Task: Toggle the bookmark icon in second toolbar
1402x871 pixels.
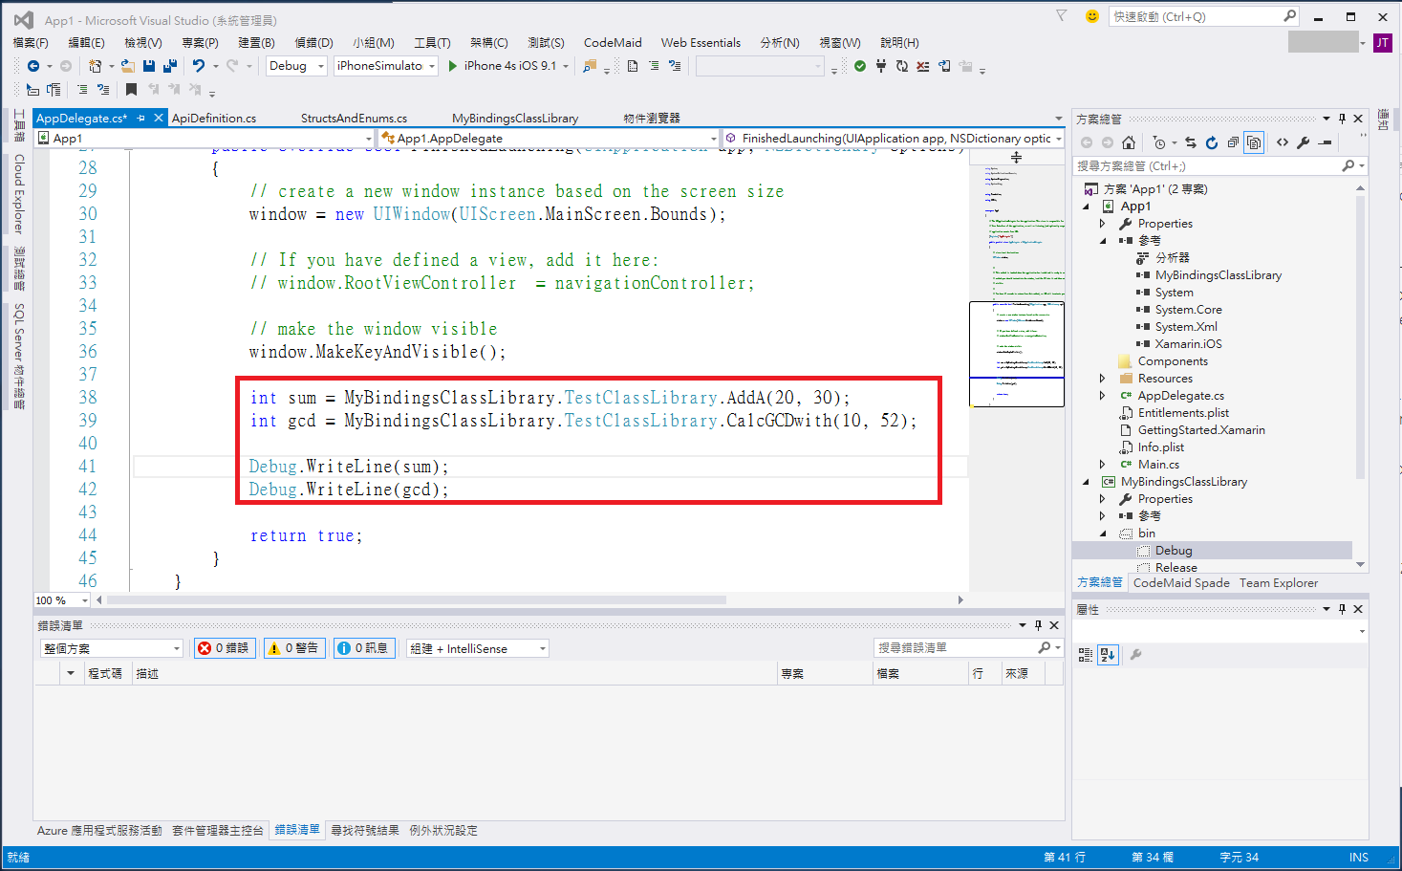Action: [131, 90]
